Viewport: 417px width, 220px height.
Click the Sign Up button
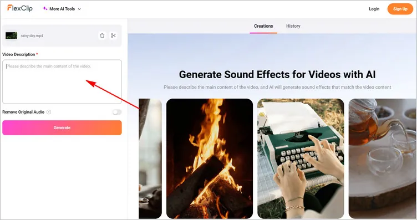point(400,9)
